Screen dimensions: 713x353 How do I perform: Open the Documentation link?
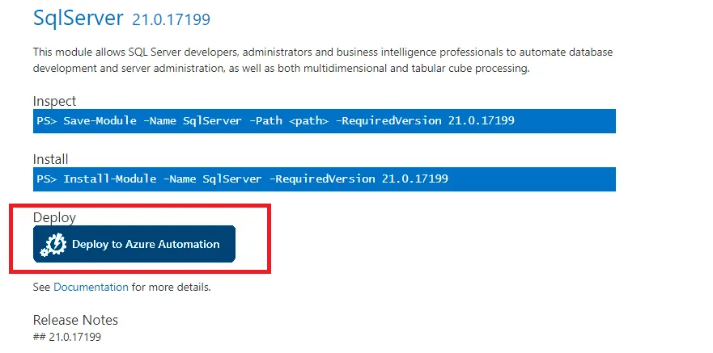coord(91,287)
